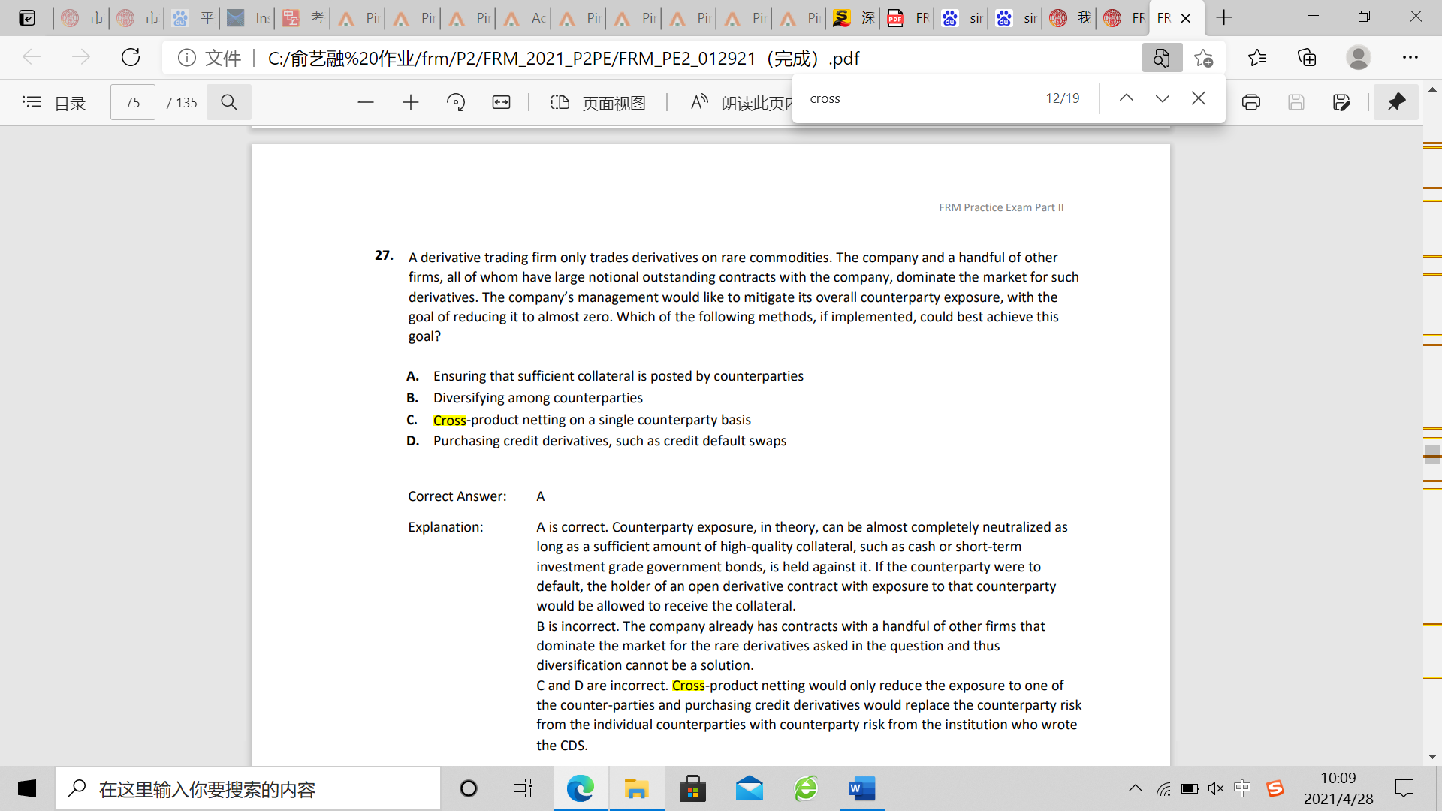The width and height of the screenshot is (1442, 811).
Task: Open 页面视图 page view options
Action: point(599,102)
